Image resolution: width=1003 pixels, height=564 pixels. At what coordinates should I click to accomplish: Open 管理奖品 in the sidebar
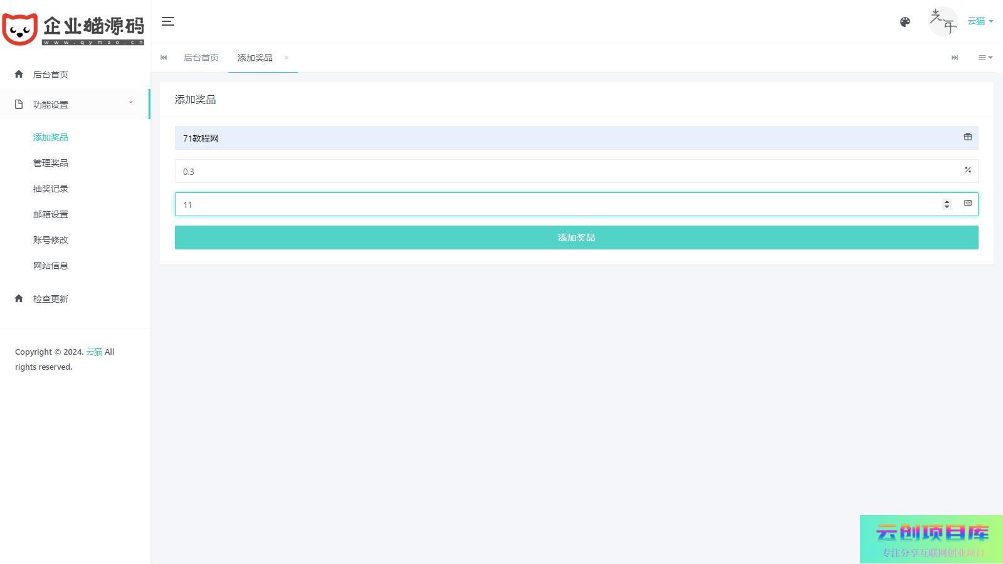(51, 163)
